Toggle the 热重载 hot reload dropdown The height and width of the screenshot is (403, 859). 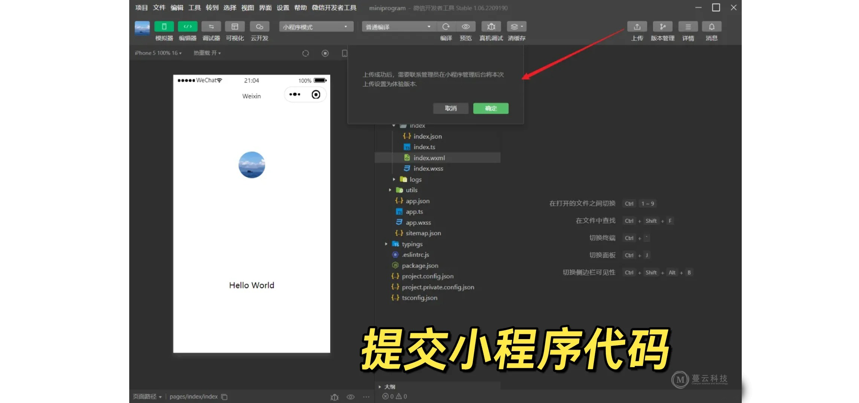[207, 53]
